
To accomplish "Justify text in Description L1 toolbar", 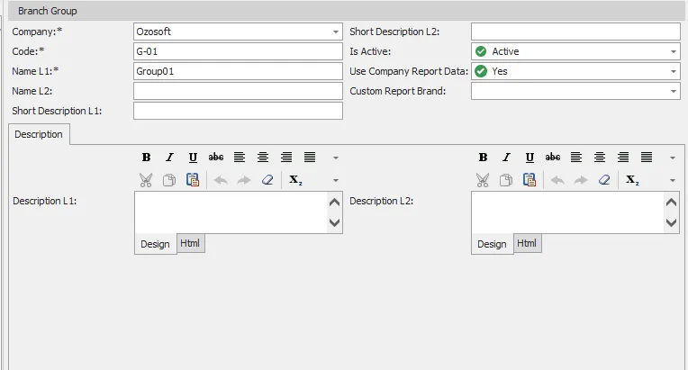I will click(310, 157).
